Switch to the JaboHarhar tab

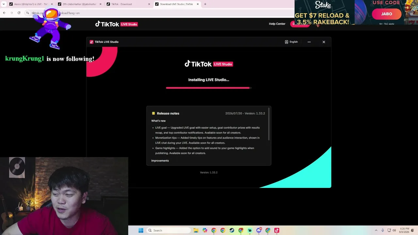tap(80, 4)
